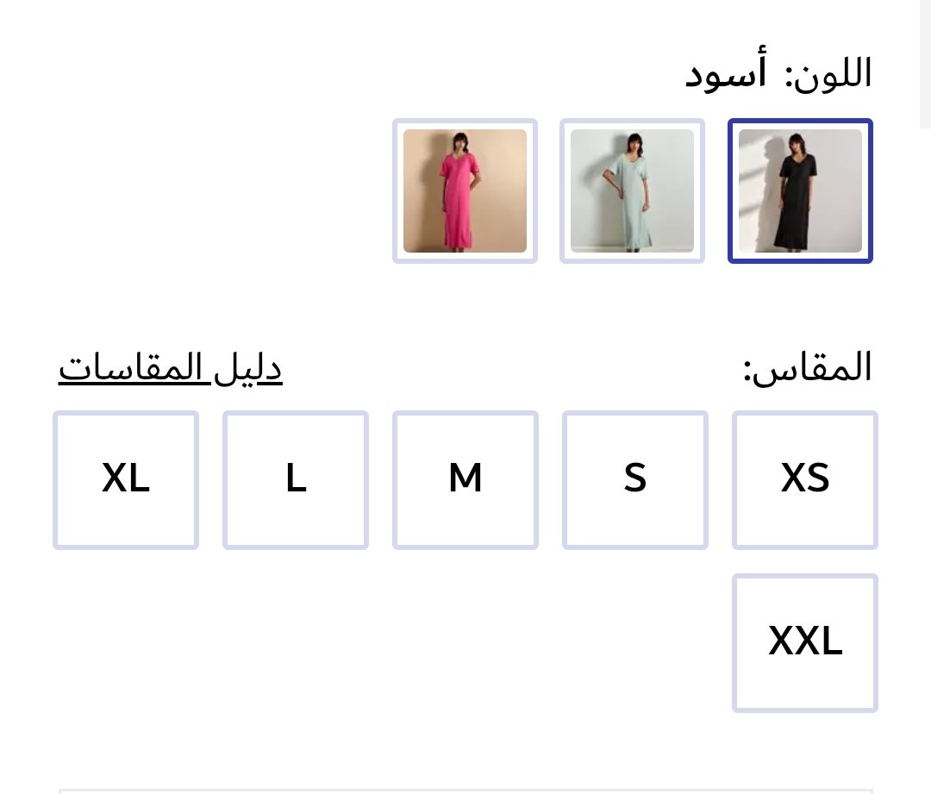This screenshot has width=931, height=794.
Task: Select size XS
Action: [804, 479]
